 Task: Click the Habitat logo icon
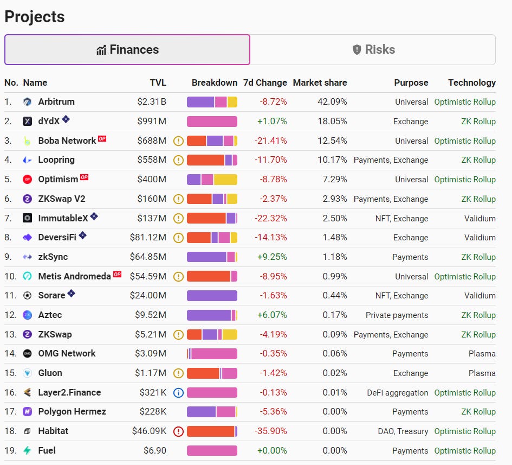[28, 431]
